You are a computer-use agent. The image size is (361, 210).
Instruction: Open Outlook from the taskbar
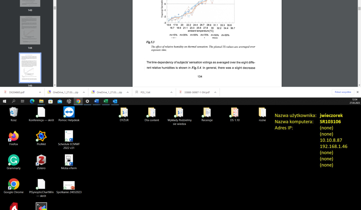tap(115, 101)
